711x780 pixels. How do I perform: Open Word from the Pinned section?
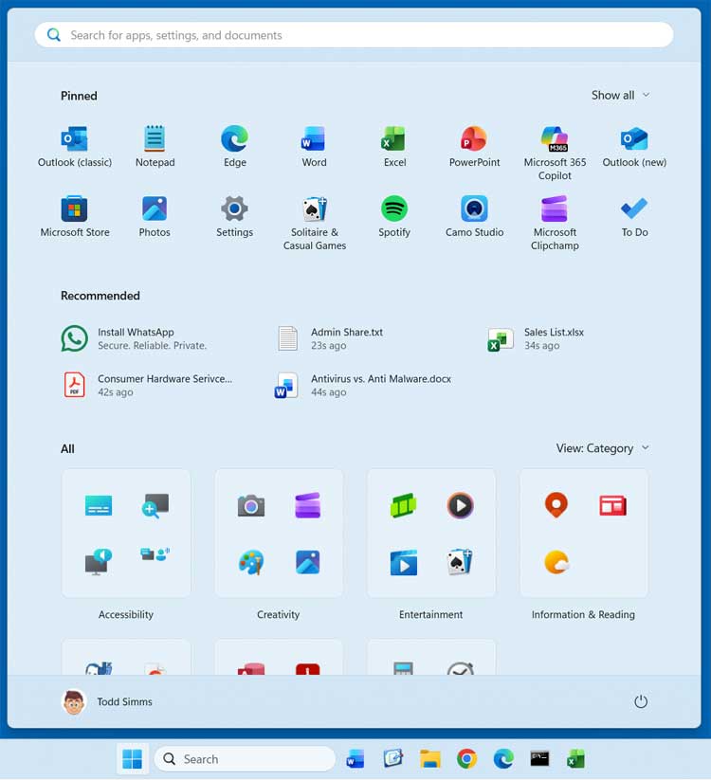coord(314,147)
